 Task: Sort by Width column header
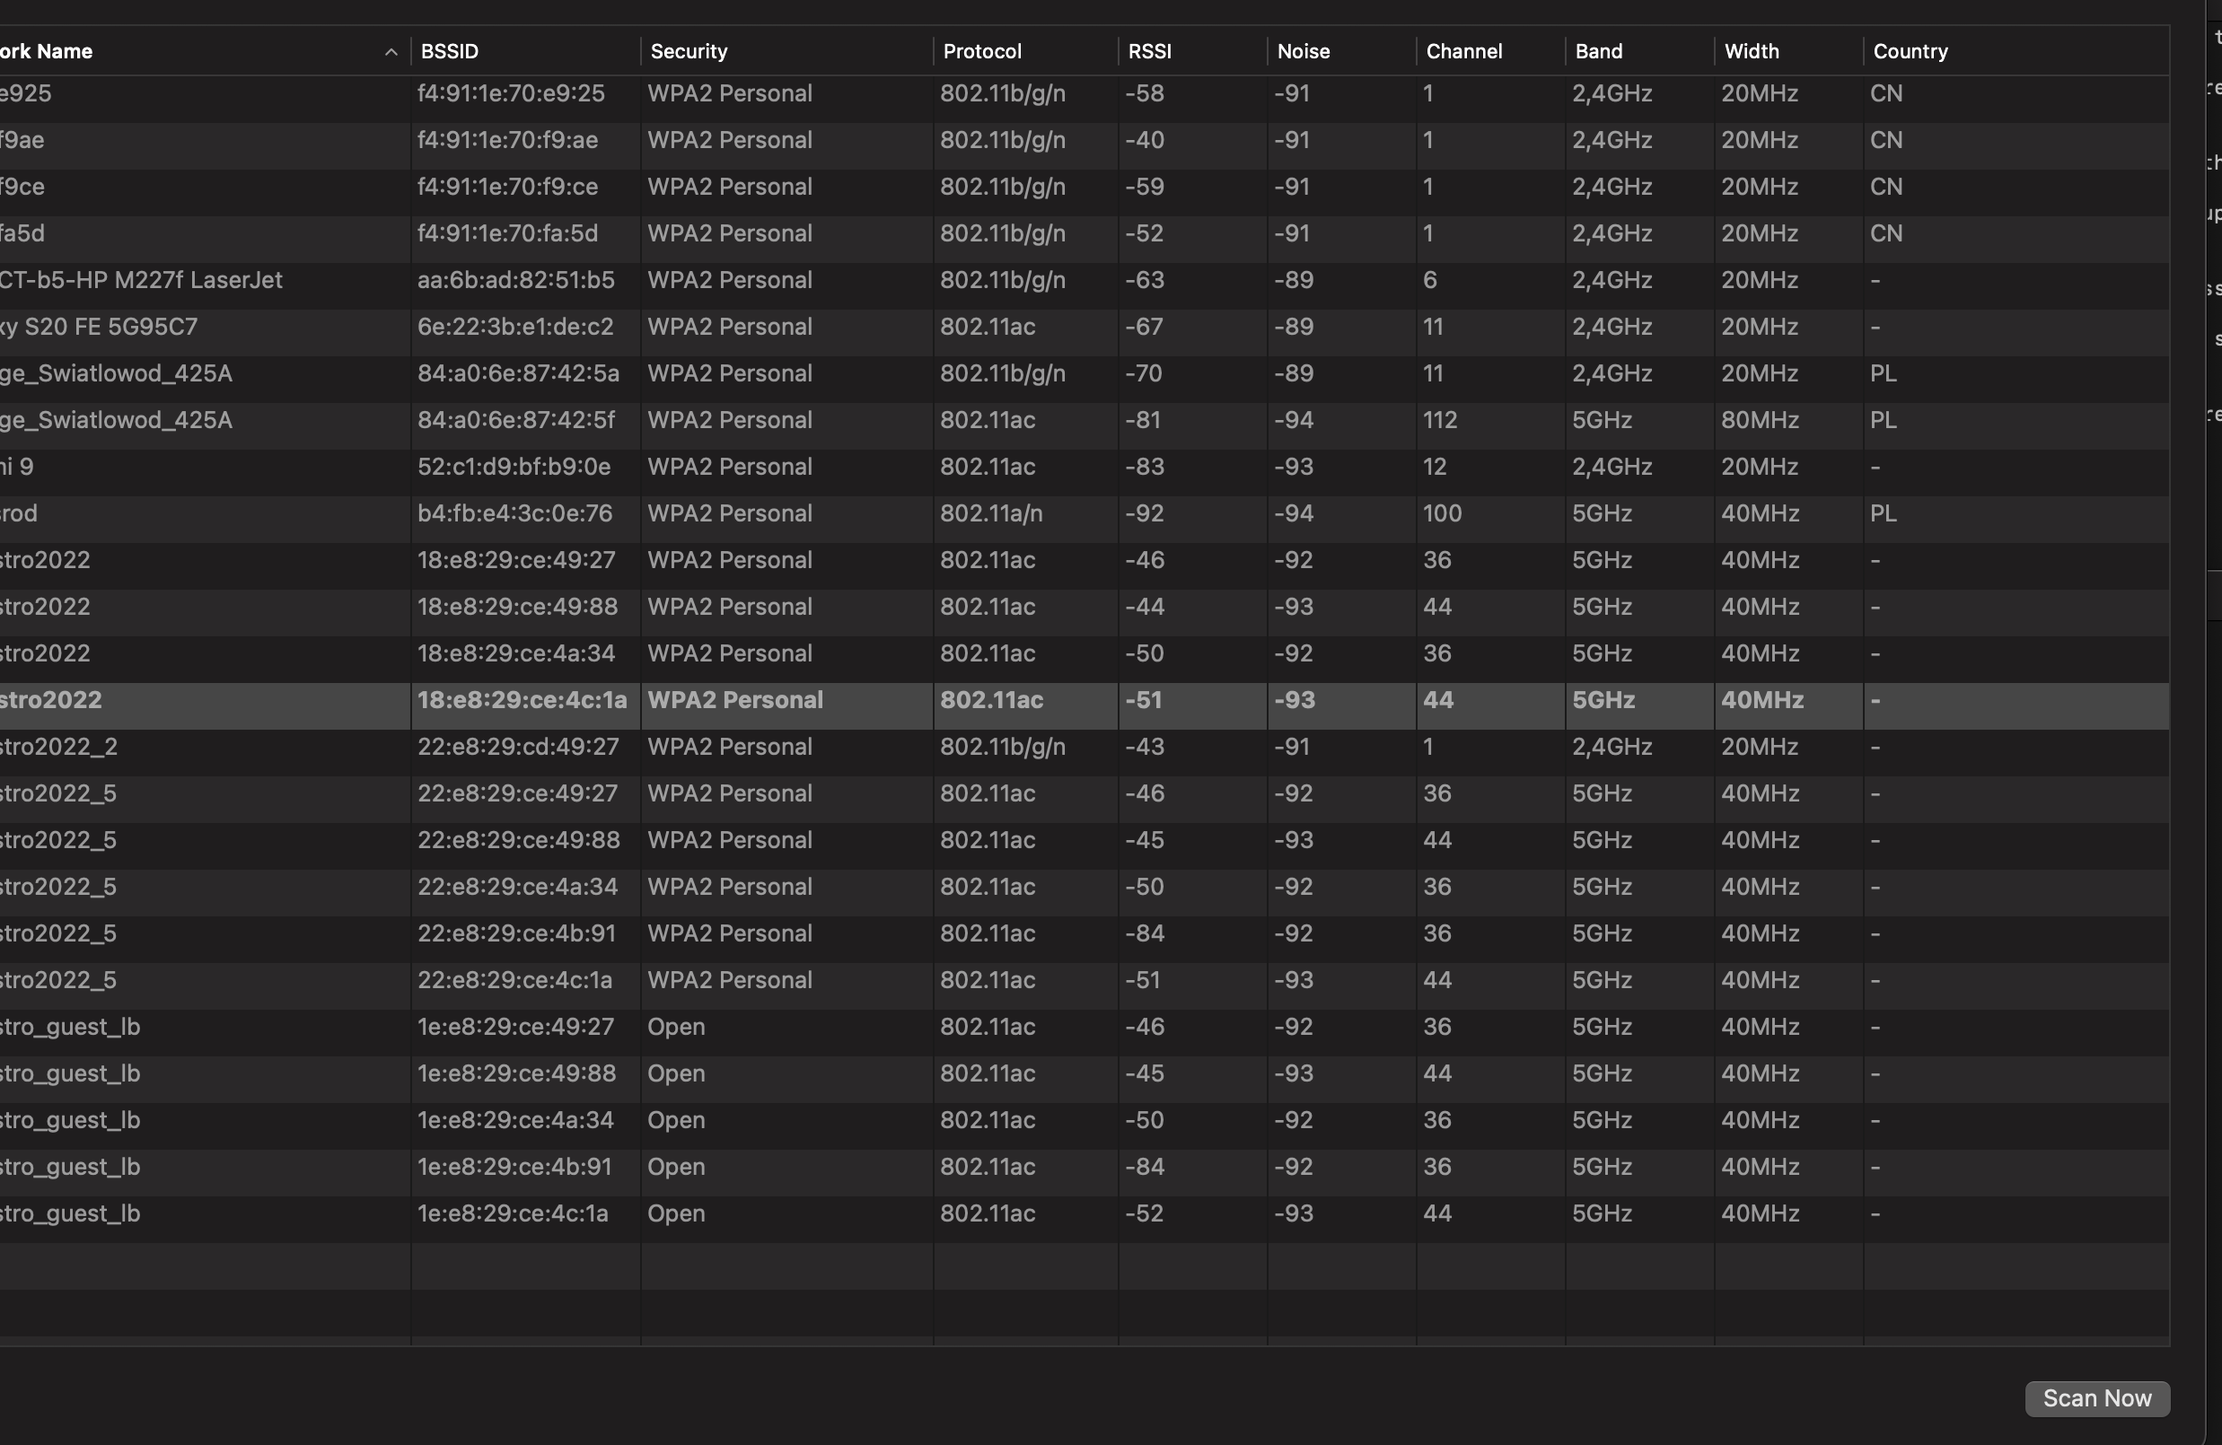point(1751,51)
